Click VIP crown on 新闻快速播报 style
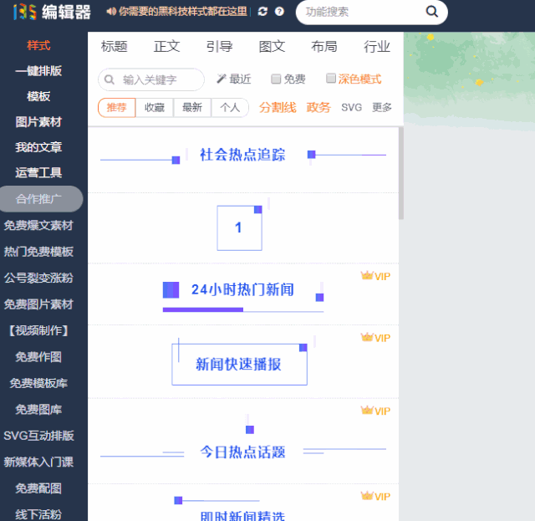This screenshot has width=535, height=521. [375, 338]
